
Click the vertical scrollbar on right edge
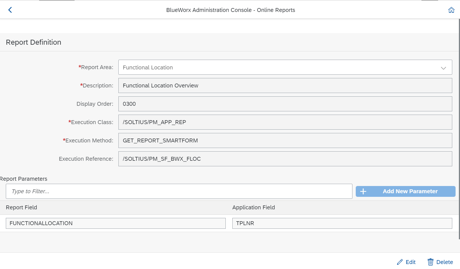459,129
